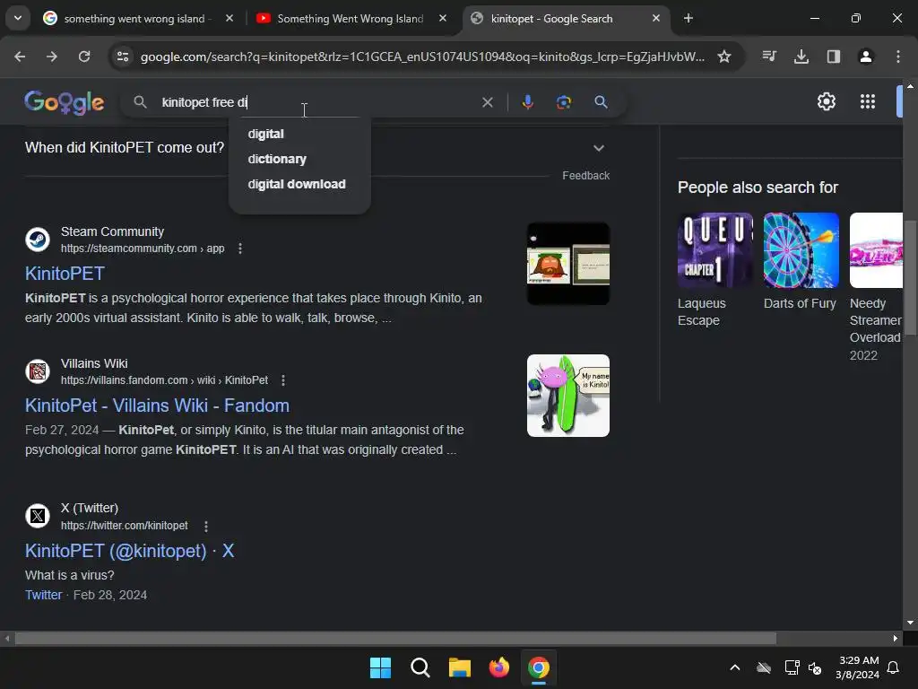The width and height of the screenshot is (918, 689).
Task: Open the Chrome profile icon
Action: 866,57
